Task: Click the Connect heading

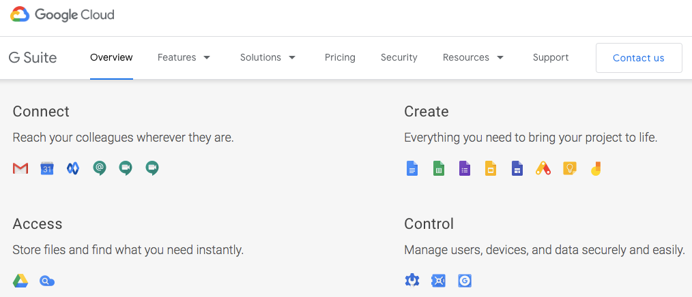Action: click(41, 112)
